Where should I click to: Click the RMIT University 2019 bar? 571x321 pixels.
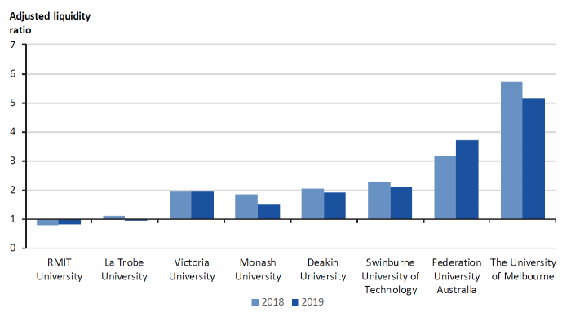pyautogui.click(x=69, y=222)
